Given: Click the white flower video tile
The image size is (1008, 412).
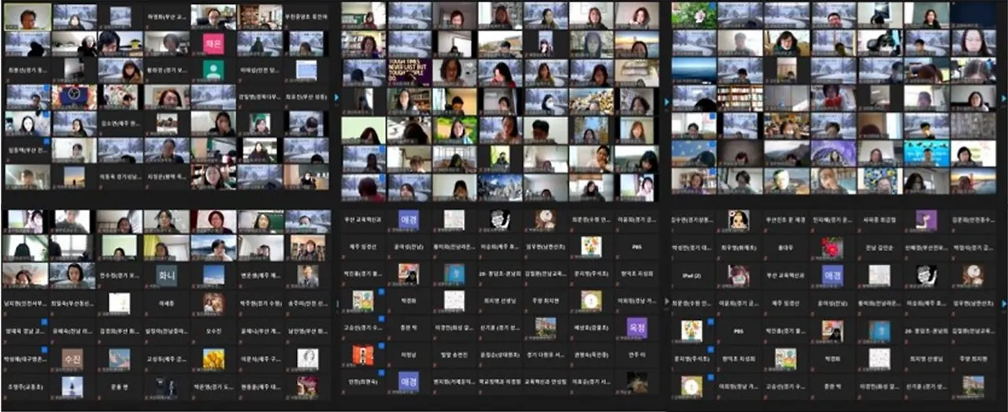Looking at the screenshot, I should click(x=694, y=15).
